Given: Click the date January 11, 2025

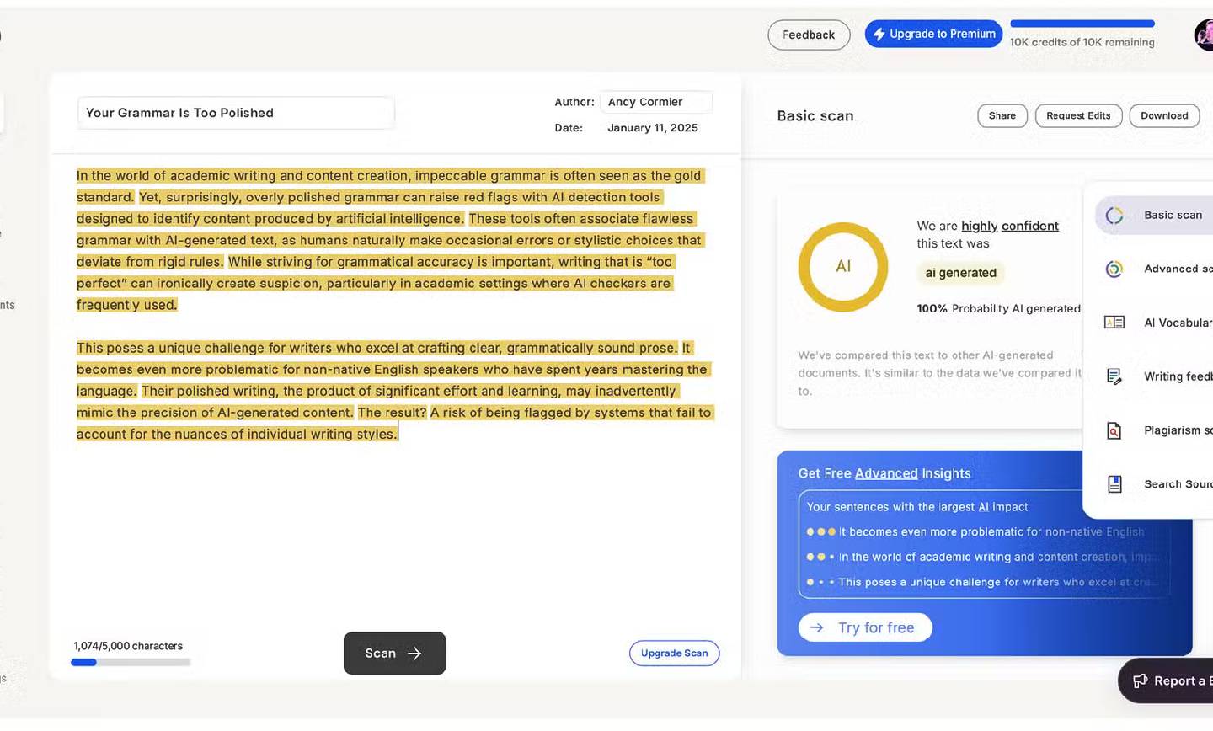Looking at the screenshot, I should pyautogui.click(x=653, y=128).
